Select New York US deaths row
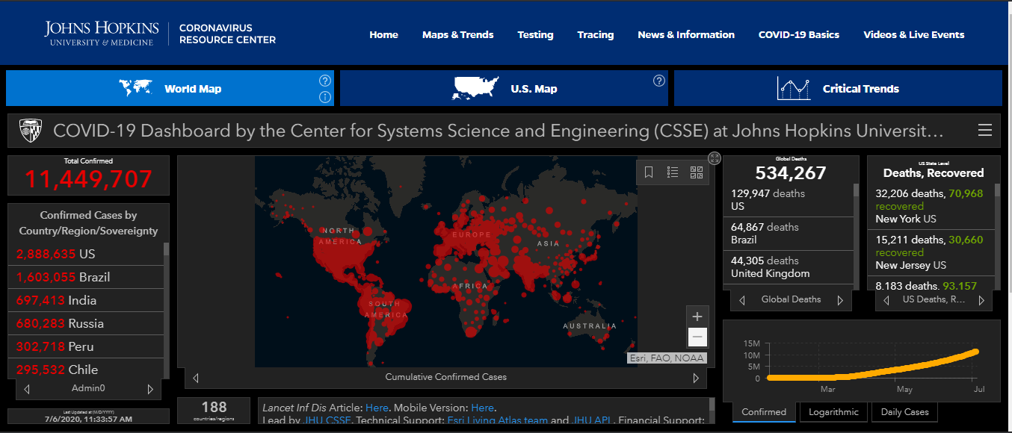Image resolution: width=1012 pixels, height=433 pixels. point(931,206)
